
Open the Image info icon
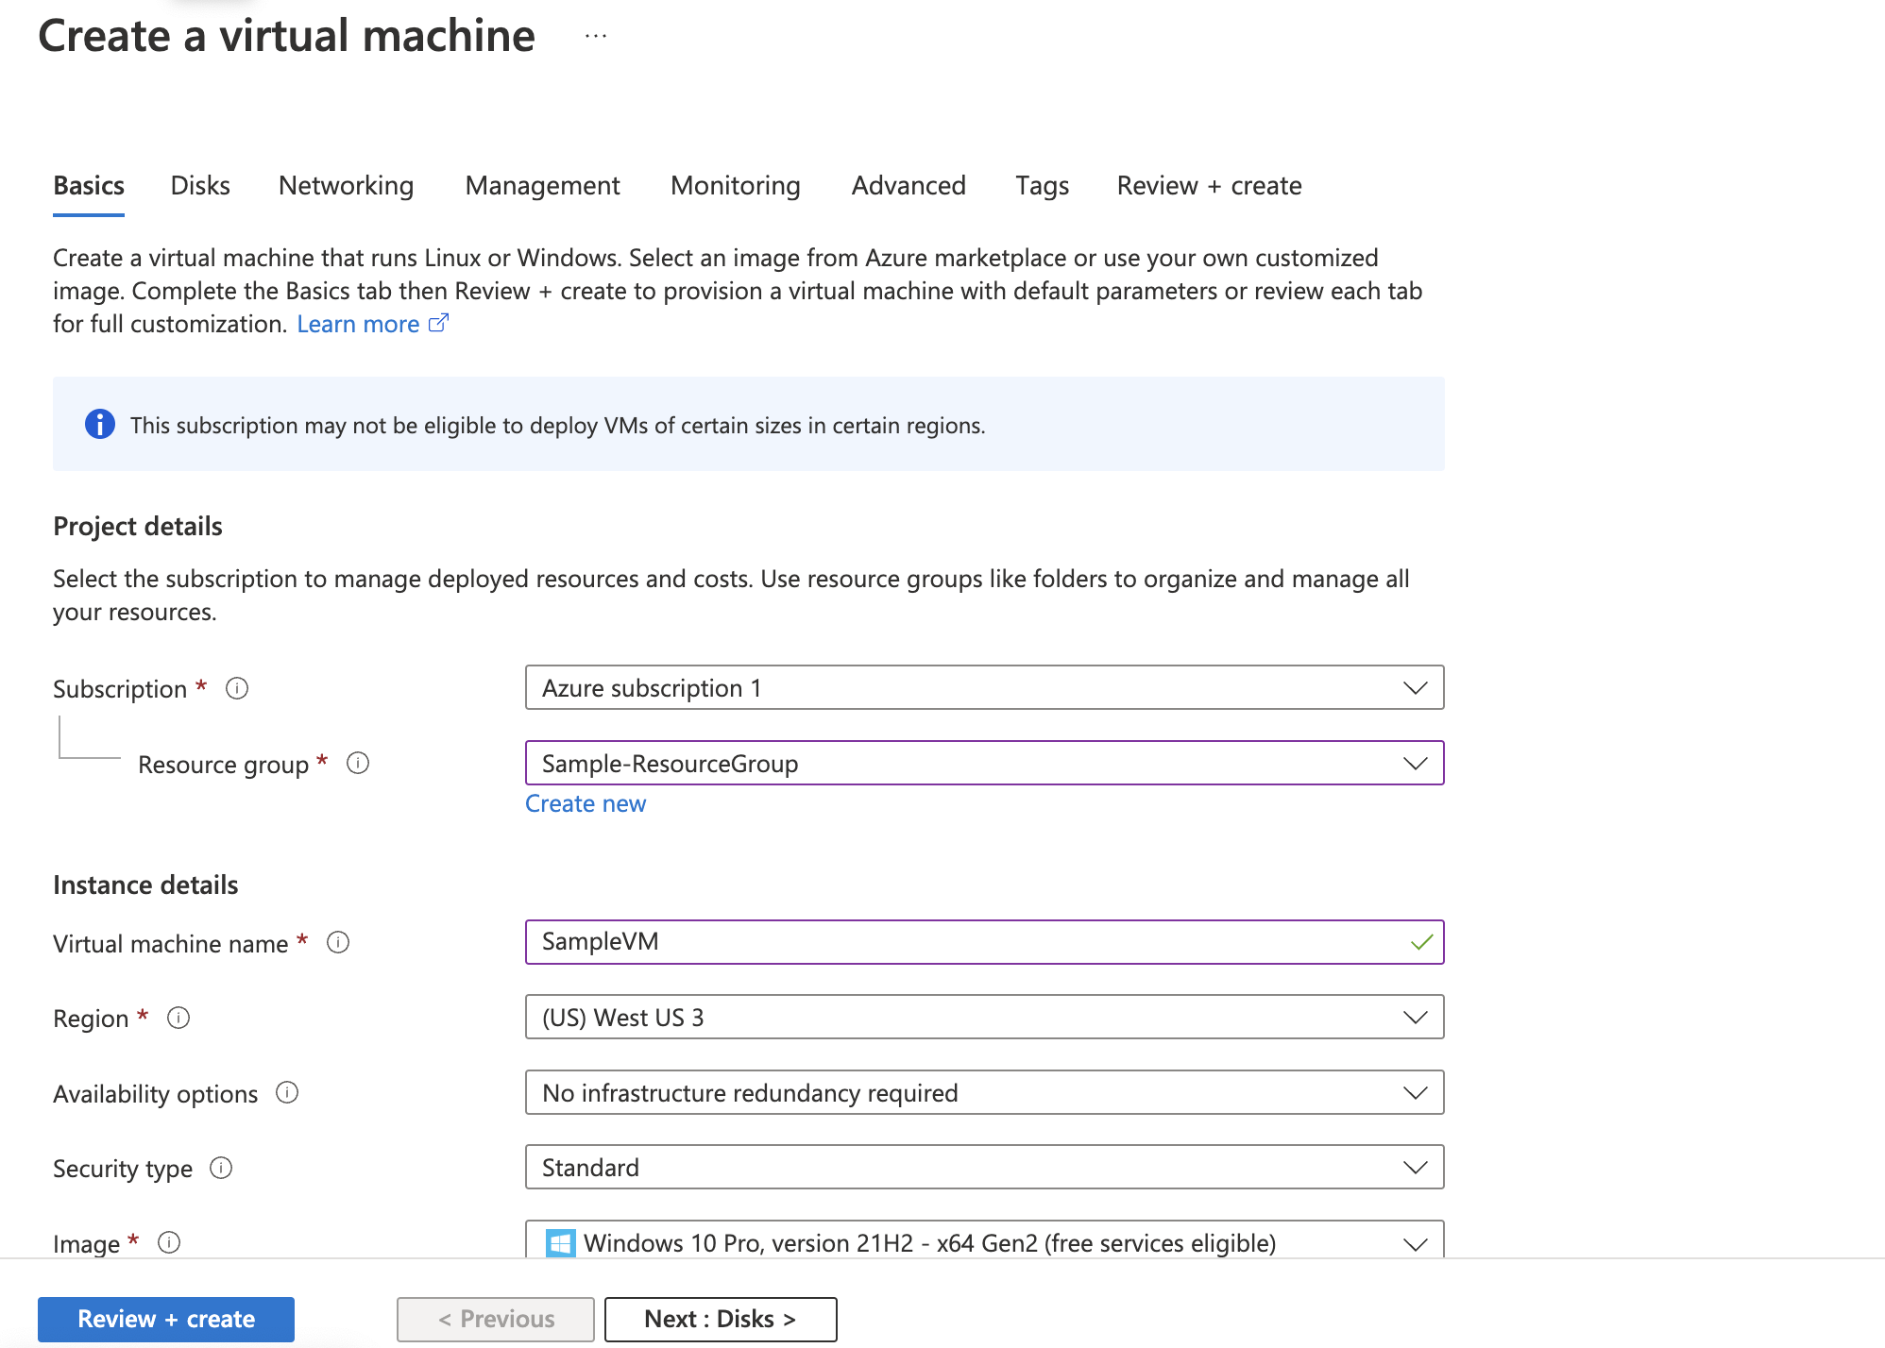170,1243
